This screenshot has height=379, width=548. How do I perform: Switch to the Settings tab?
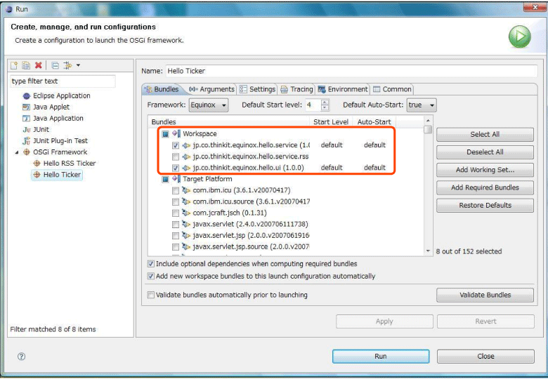tap(258, 89)
